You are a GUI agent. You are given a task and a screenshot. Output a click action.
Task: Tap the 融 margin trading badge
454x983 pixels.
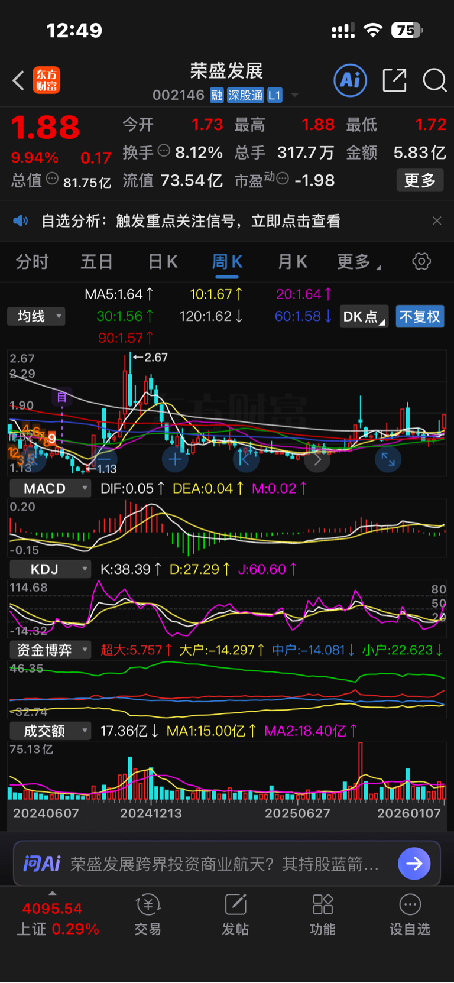216,95
